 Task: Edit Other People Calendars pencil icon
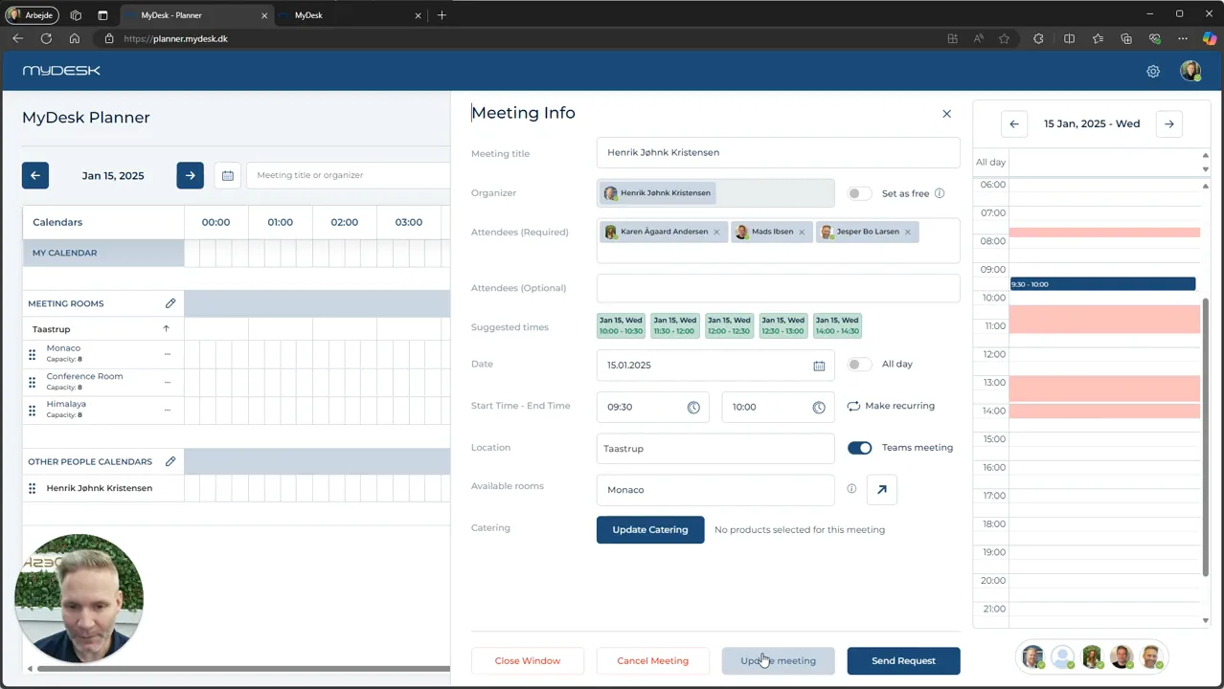[x=170, y=461]
